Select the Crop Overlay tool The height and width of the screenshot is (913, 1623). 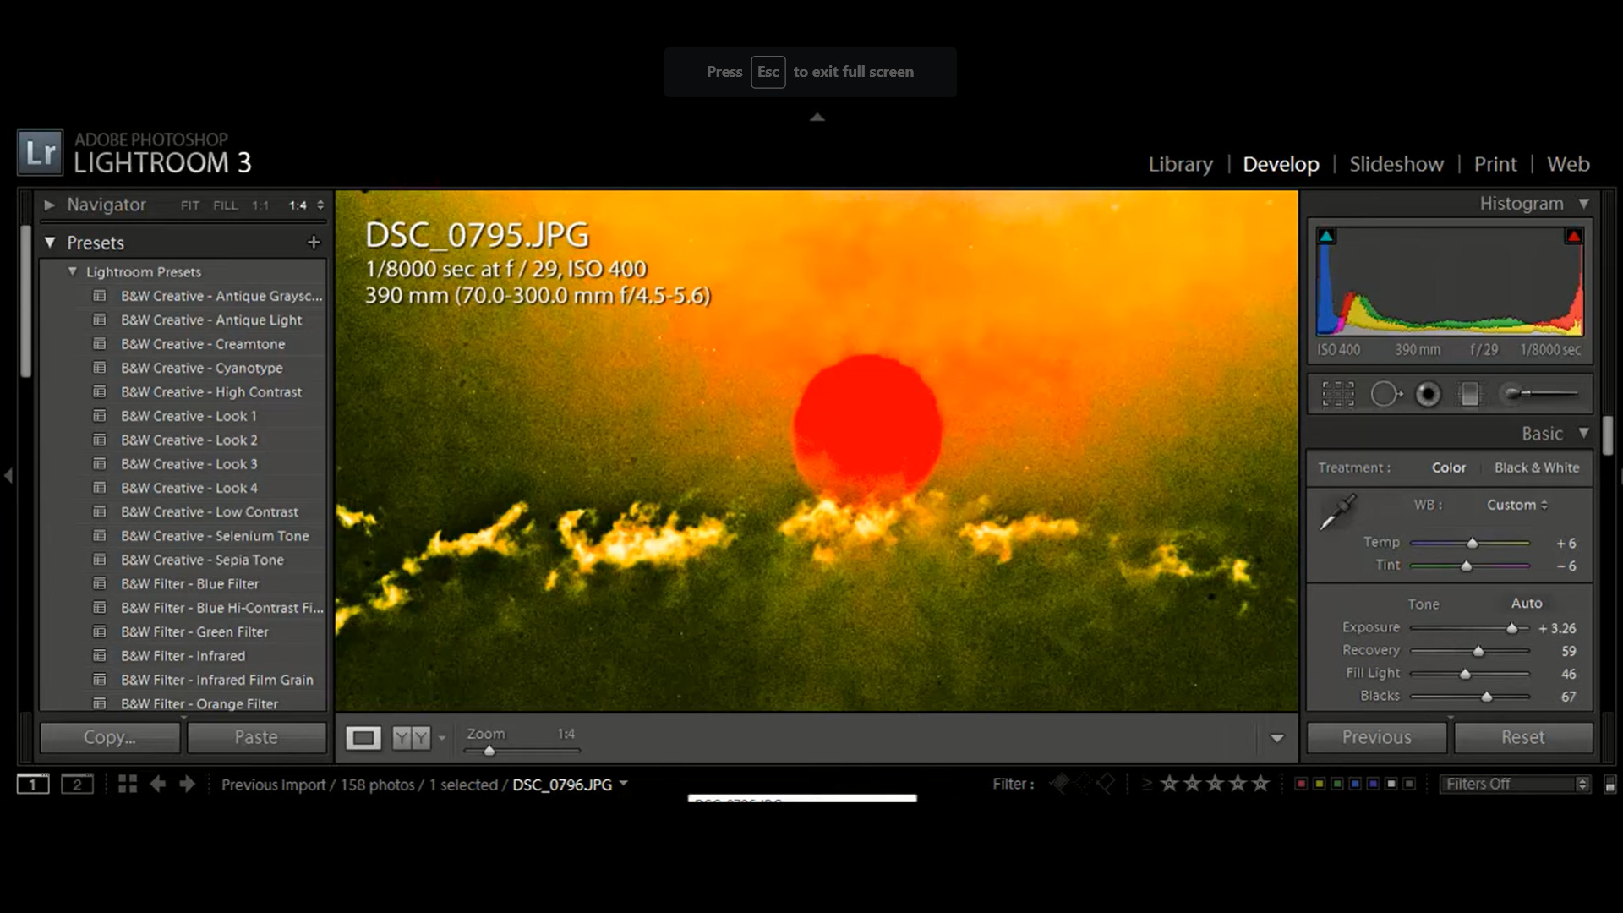click(1338, 394)
